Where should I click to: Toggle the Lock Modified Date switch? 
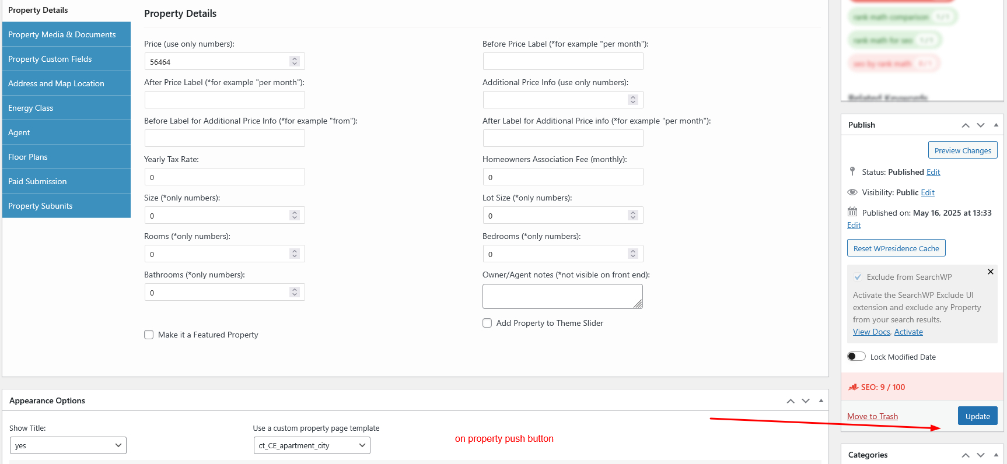click(x=856, y=357)
